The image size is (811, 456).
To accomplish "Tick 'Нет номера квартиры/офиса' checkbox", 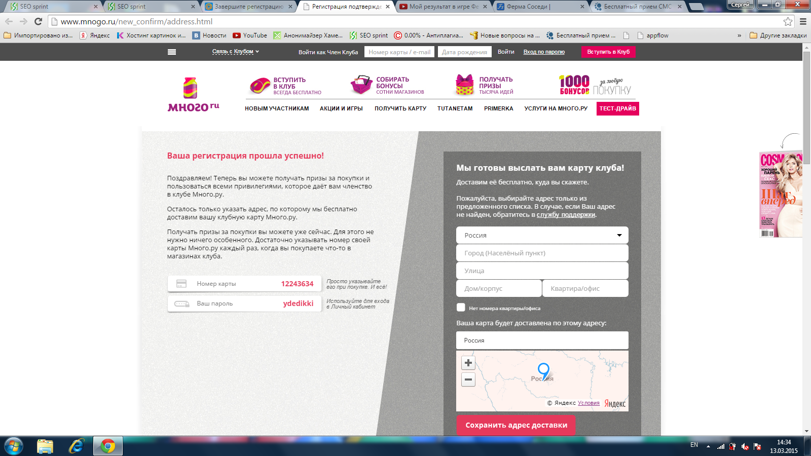I will click(461, 308).
